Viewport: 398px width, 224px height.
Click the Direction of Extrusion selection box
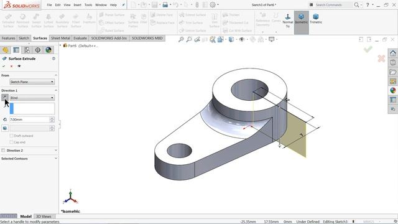(x=32, y=108)
